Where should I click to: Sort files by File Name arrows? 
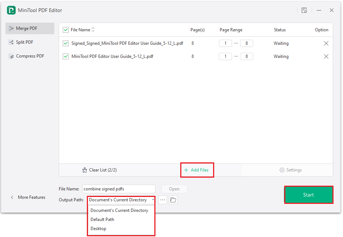pyautogui.click(x=93, y=30)
